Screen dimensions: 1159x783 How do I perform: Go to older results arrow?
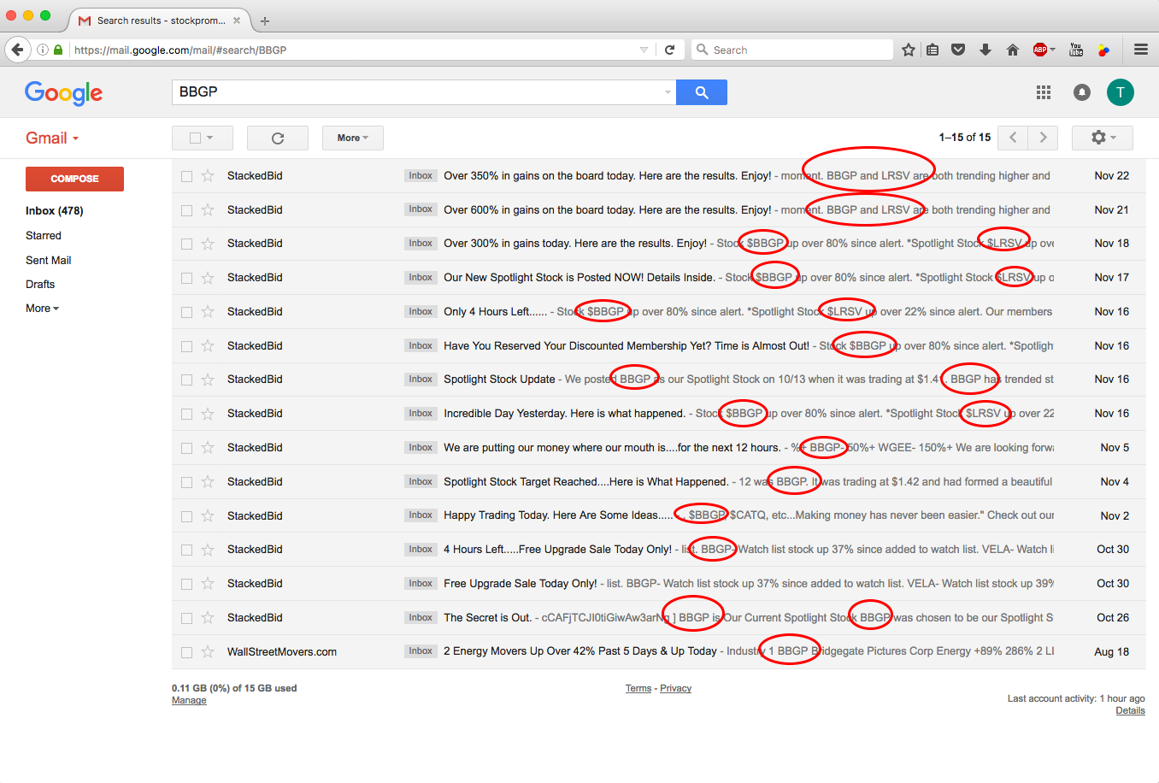tap(1042, 138)
